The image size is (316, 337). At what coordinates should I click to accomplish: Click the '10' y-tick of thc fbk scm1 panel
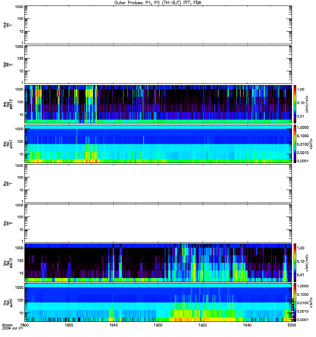point(21,313)
